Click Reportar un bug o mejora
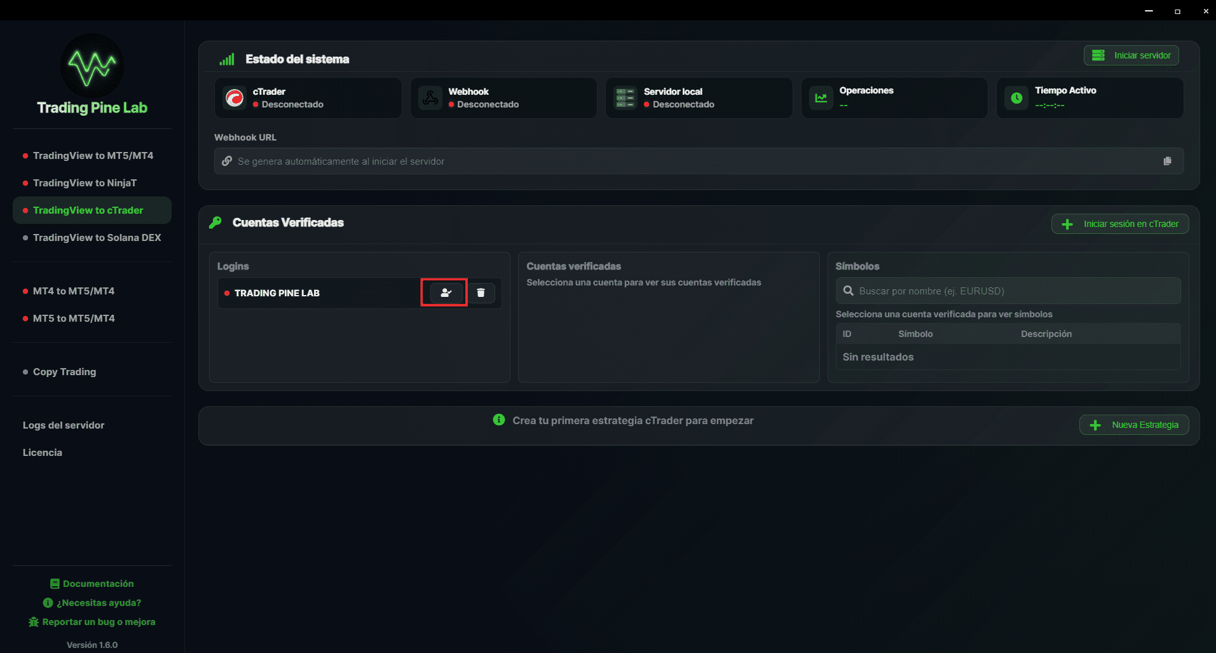1216x653 pixels. [x=92, y=621]
